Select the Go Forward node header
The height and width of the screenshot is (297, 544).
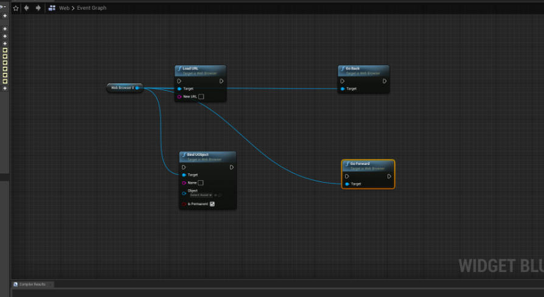pyautogui.click(x=368, y=165)
